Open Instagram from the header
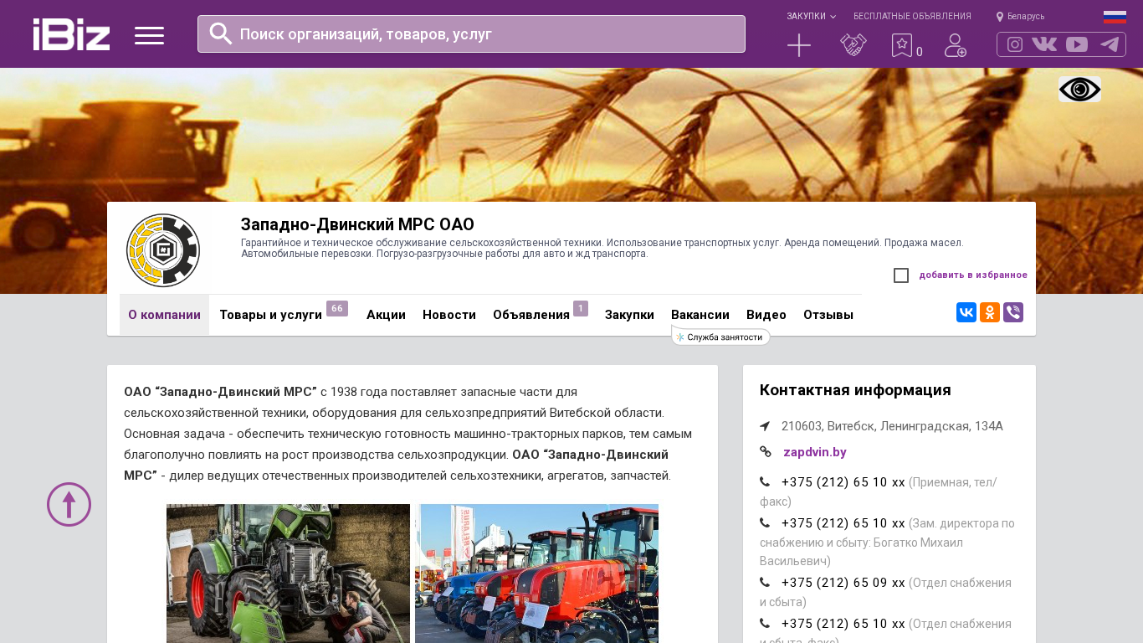This screenshot has width=1143, height=643. (1015, 44)
